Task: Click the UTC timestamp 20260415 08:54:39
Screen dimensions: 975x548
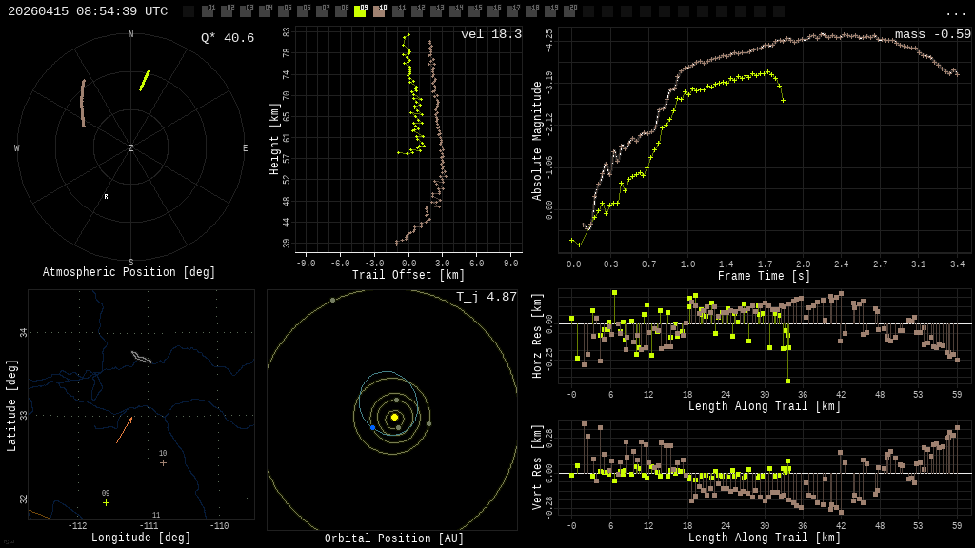Action: [88, 11]
